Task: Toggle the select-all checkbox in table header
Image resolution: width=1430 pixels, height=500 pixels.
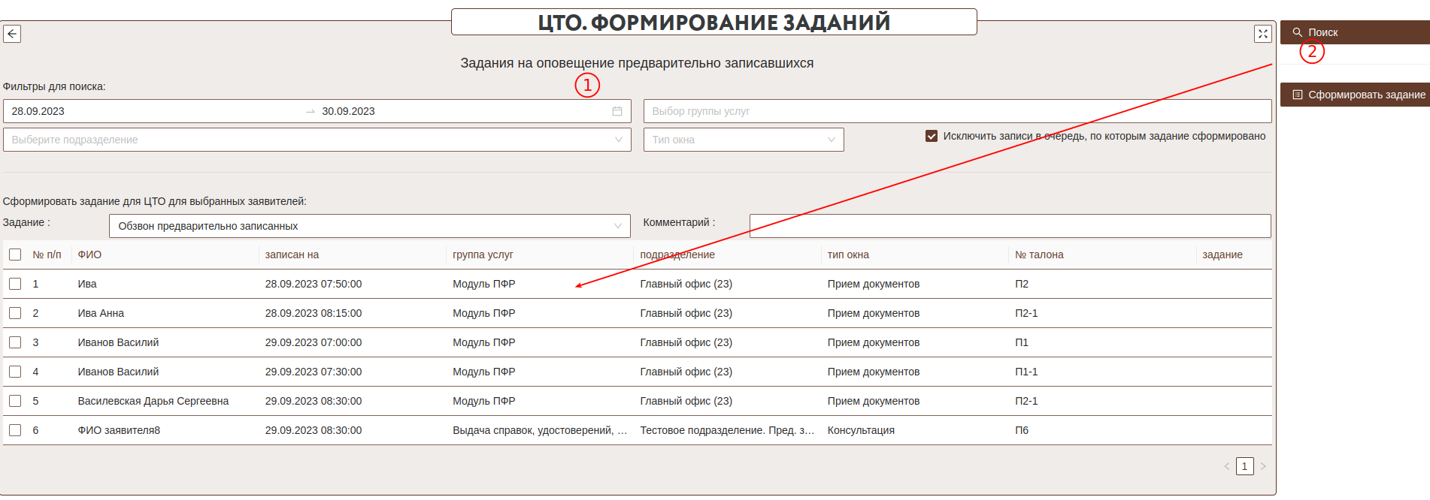Action: pyautogui.click(x=15, y=255)
